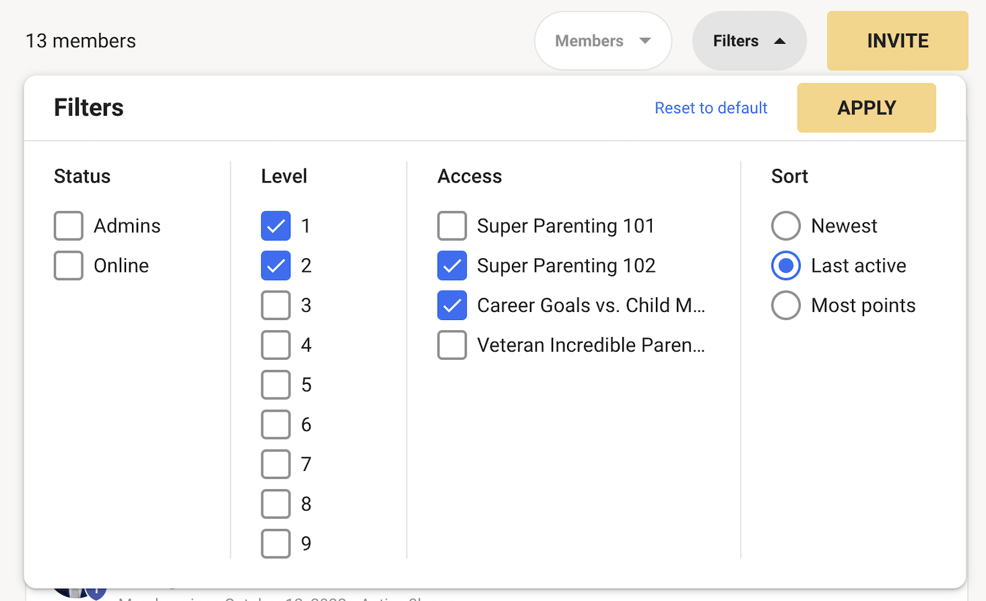This screenshot has width=986, height=601.
Task: Sort members by Newest
Action: tap(786, 226)
